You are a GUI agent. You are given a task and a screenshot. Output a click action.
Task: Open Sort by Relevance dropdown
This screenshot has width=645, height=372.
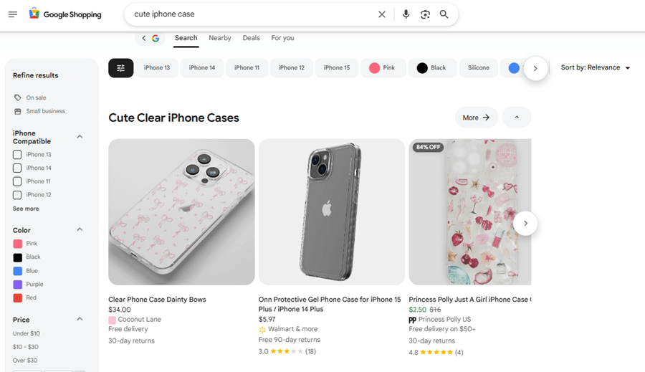596,67
